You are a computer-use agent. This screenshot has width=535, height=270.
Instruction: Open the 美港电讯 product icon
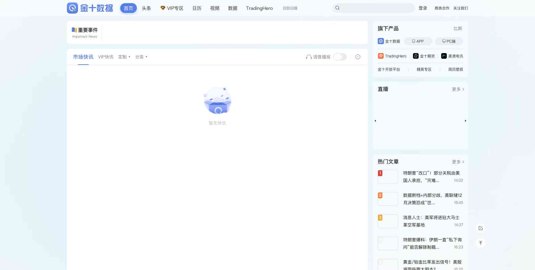pos(444,56)
